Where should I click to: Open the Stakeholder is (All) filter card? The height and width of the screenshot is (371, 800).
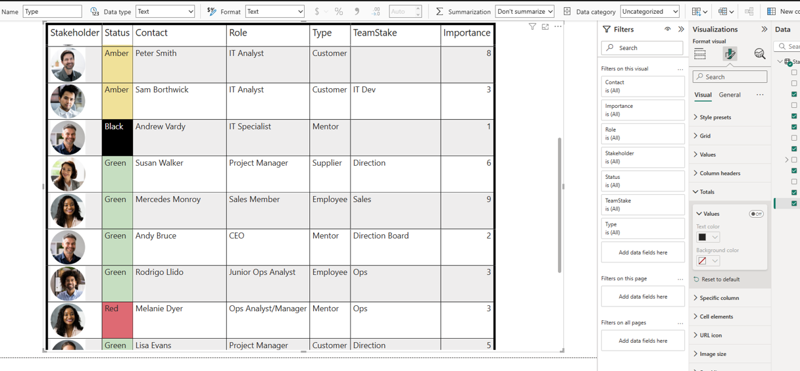click(x=643, y=157)
